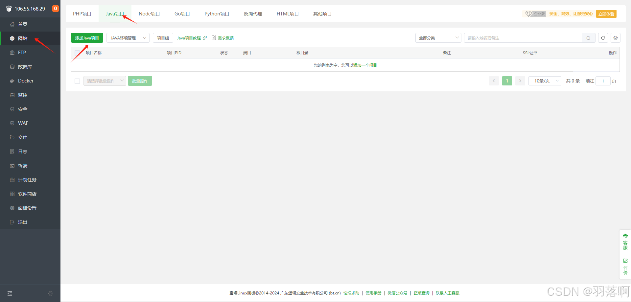Switch to HTML项目 tab
The width and height of the screenshot is (631, 302).
tap(288, 14)
